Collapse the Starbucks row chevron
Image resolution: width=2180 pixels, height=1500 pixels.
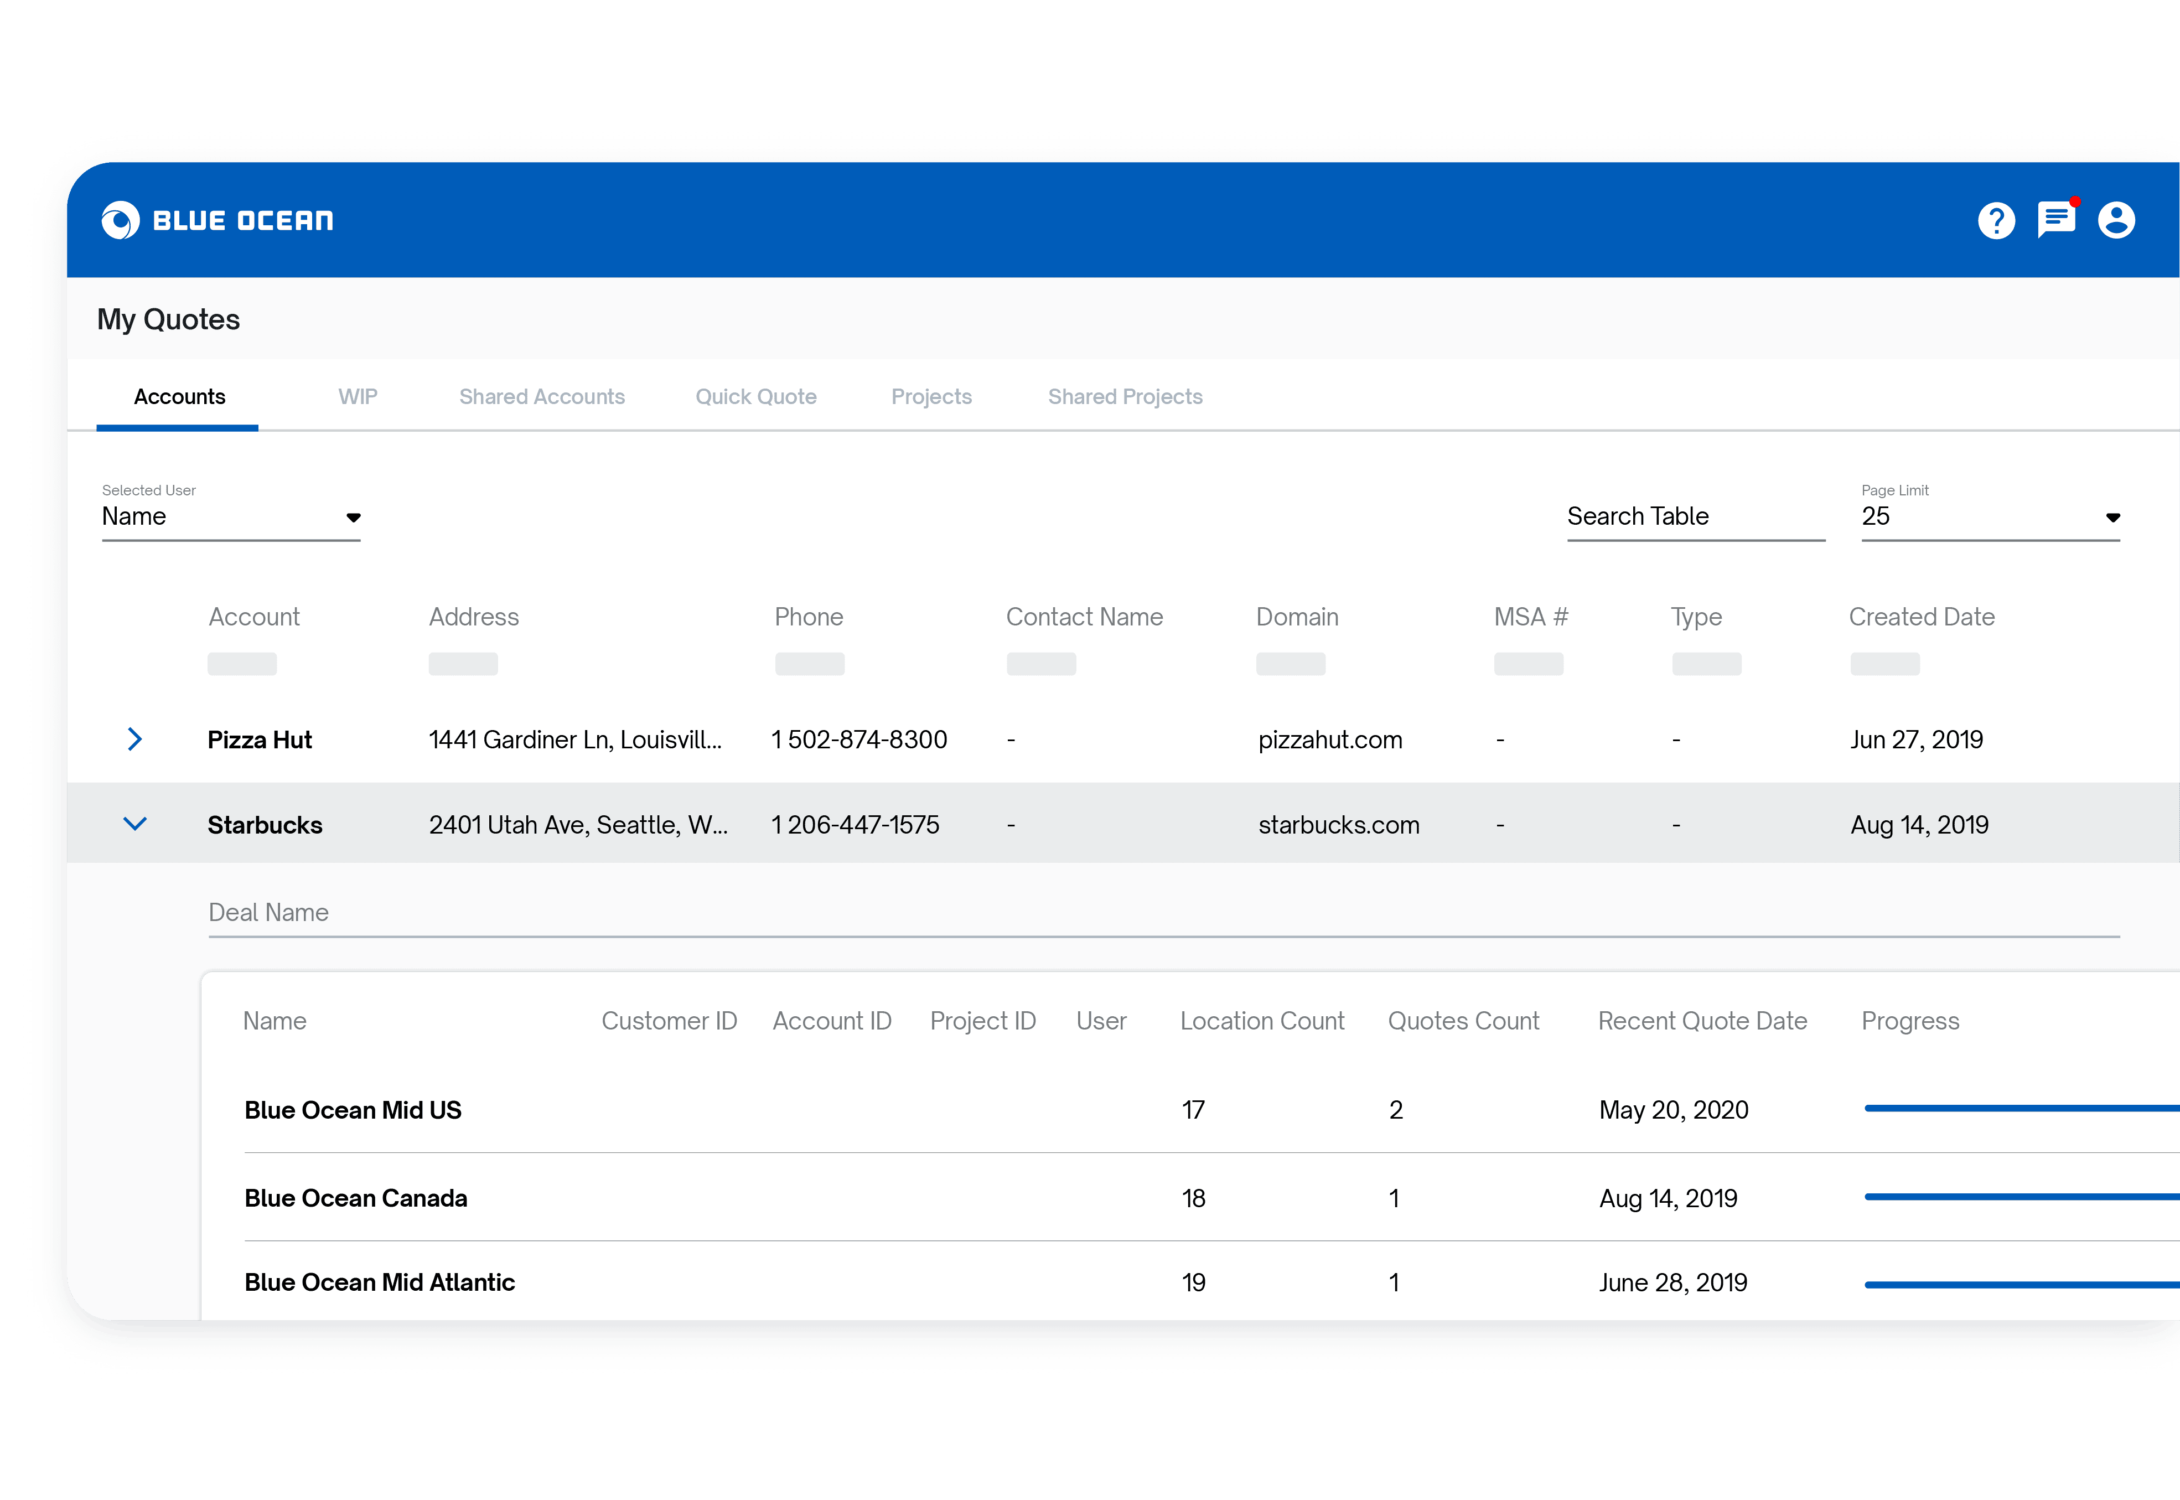pos(135,824)
